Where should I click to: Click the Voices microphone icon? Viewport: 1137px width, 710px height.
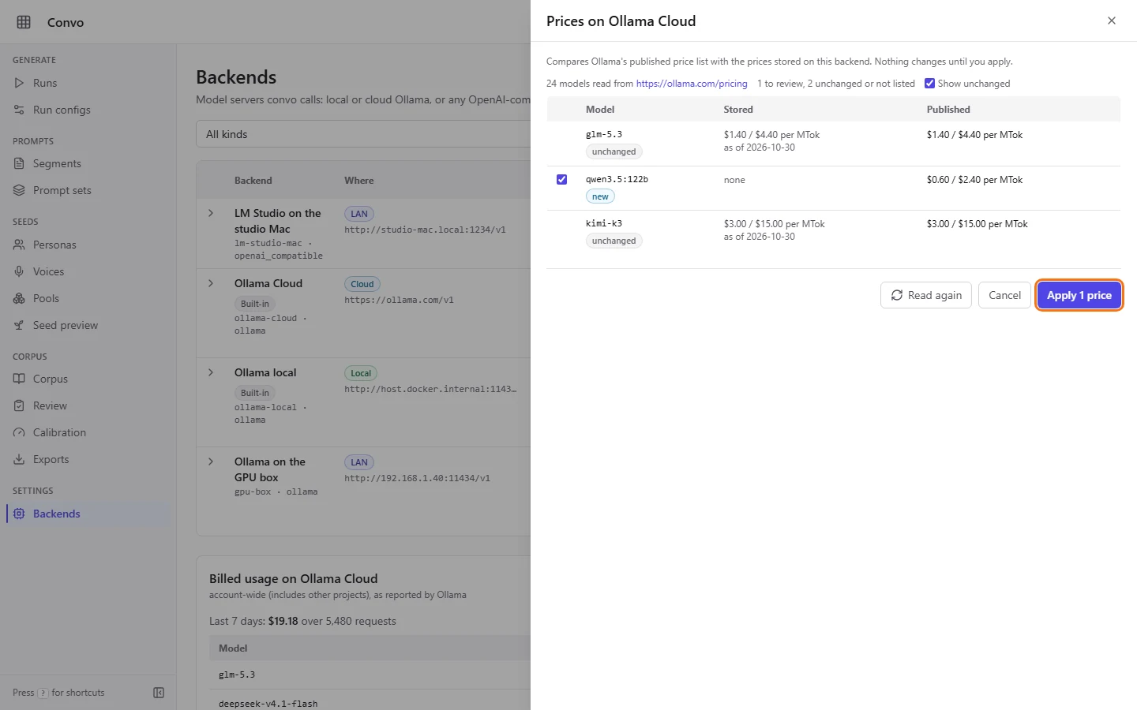click(20, 271)
